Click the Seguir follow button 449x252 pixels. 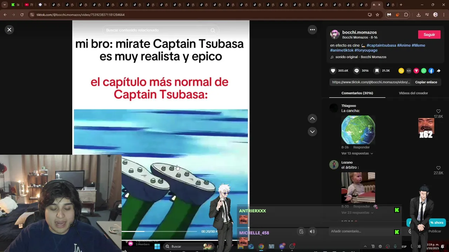(429, 35)
